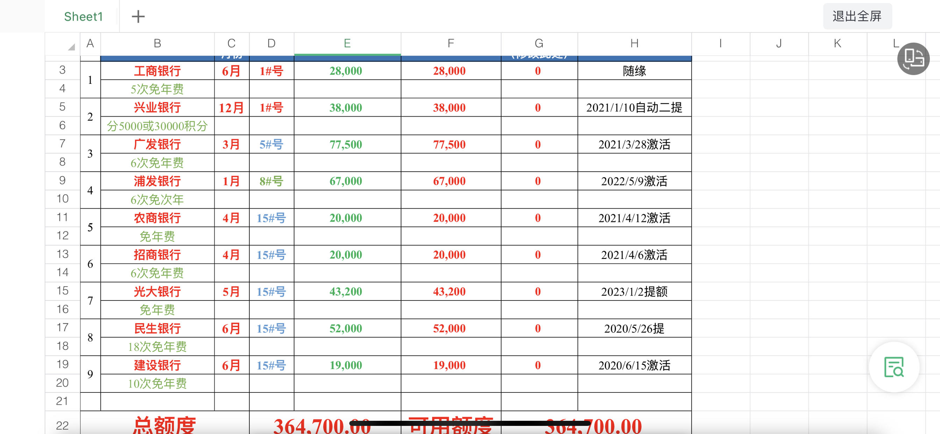Viewport: 940px width, 434px height.
Task: Click the 2022/5/9激活 cell
Action: (x=634, y=181)
